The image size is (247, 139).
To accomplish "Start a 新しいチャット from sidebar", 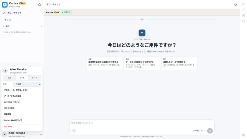I will click(22, 13).
